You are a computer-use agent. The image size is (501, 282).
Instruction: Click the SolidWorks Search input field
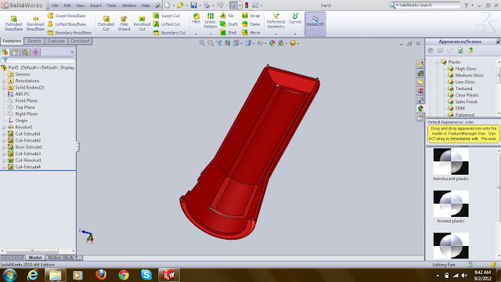click(x=429, y=5)
